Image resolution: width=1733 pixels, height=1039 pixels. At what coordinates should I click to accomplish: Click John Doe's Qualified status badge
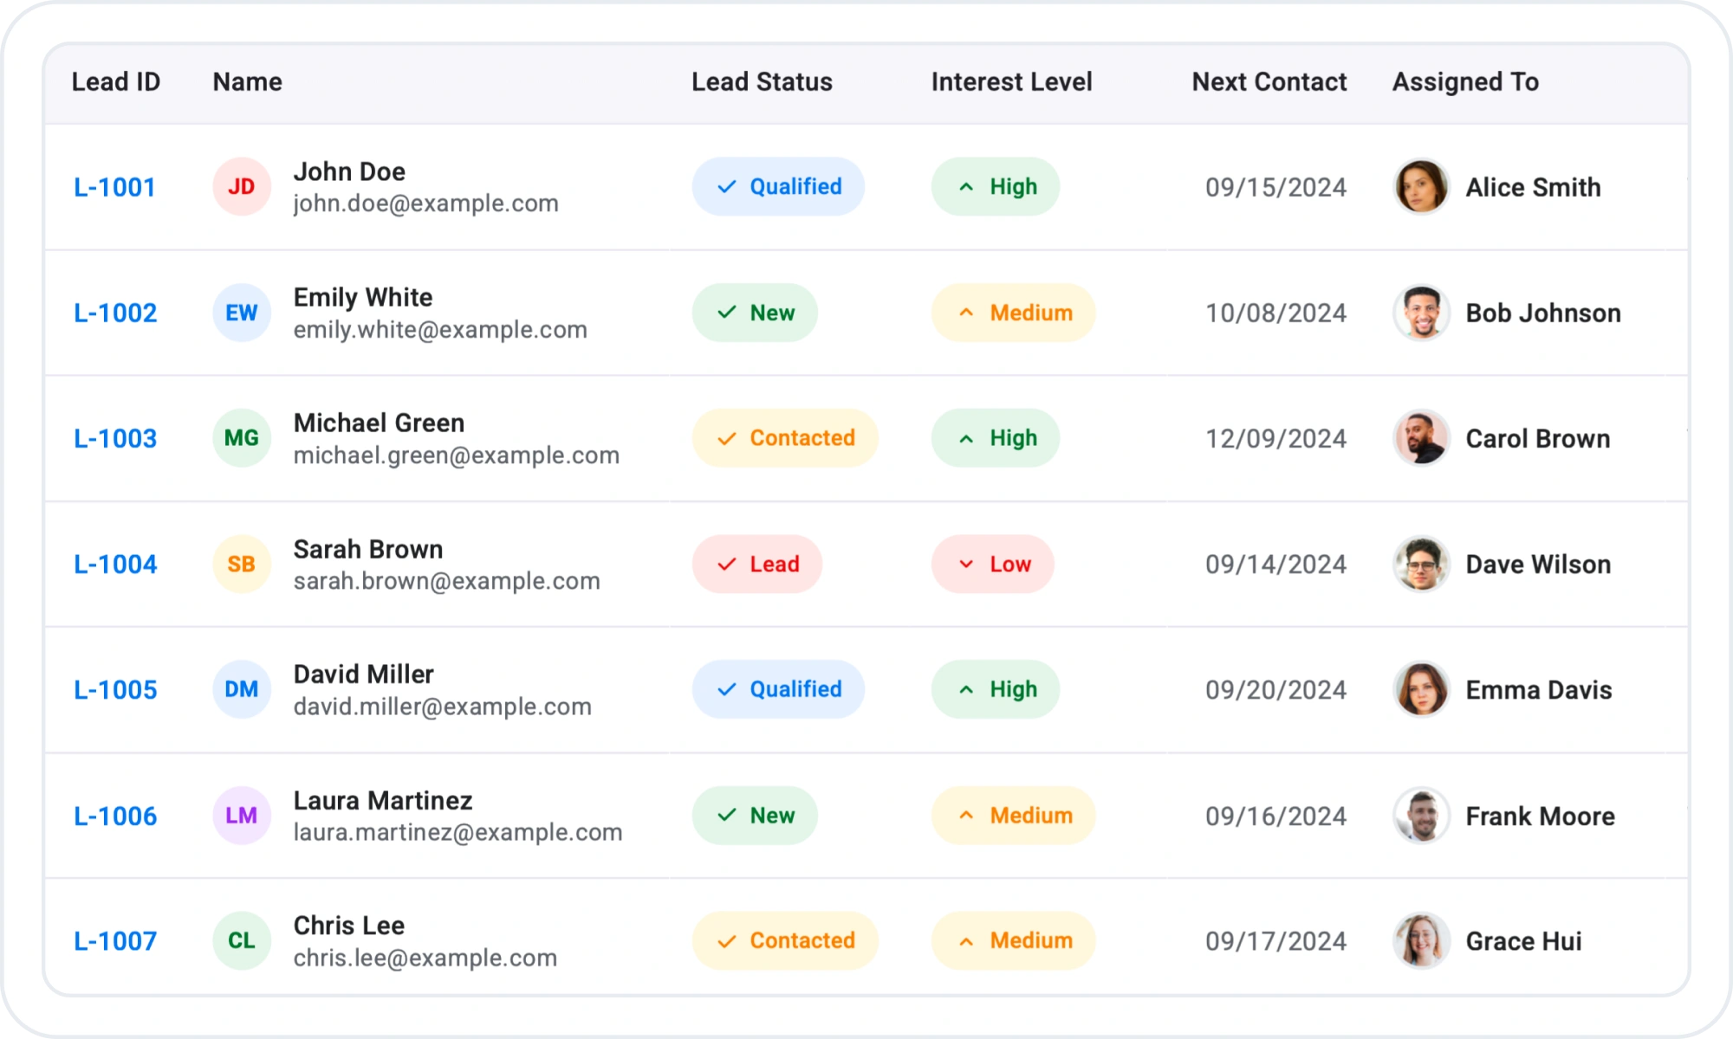(x=778, y=187)
